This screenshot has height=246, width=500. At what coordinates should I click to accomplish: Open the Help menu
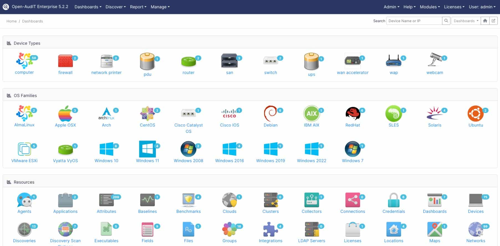409,7
